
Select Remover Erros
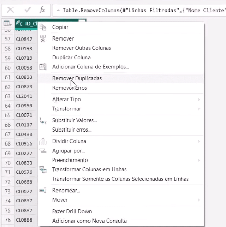[70, 88]
